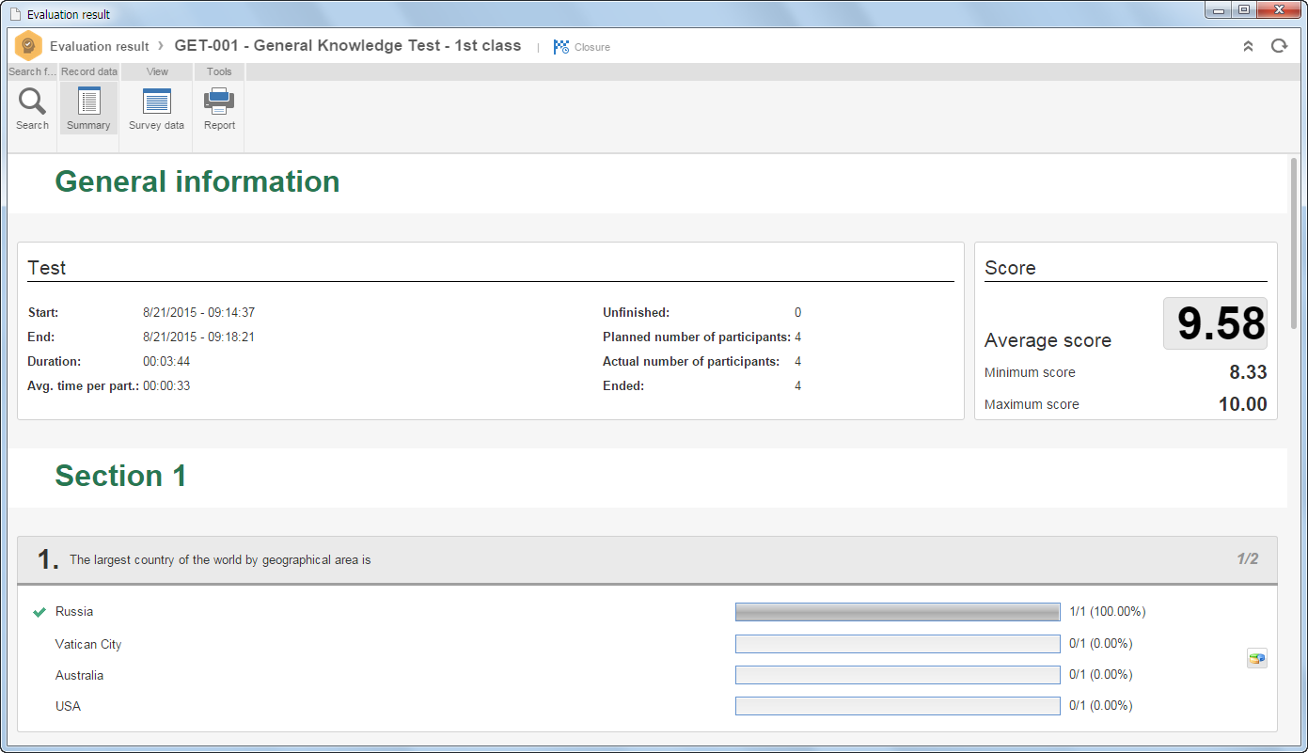Image resolution: width=1308 pixels, height=753 pixels.
Task: Collapse header with double chevron icon
Action: tap(1248, 46)
